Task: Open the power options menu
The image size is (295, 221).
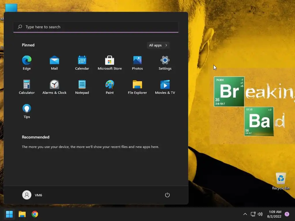Action: pos(167,195)
